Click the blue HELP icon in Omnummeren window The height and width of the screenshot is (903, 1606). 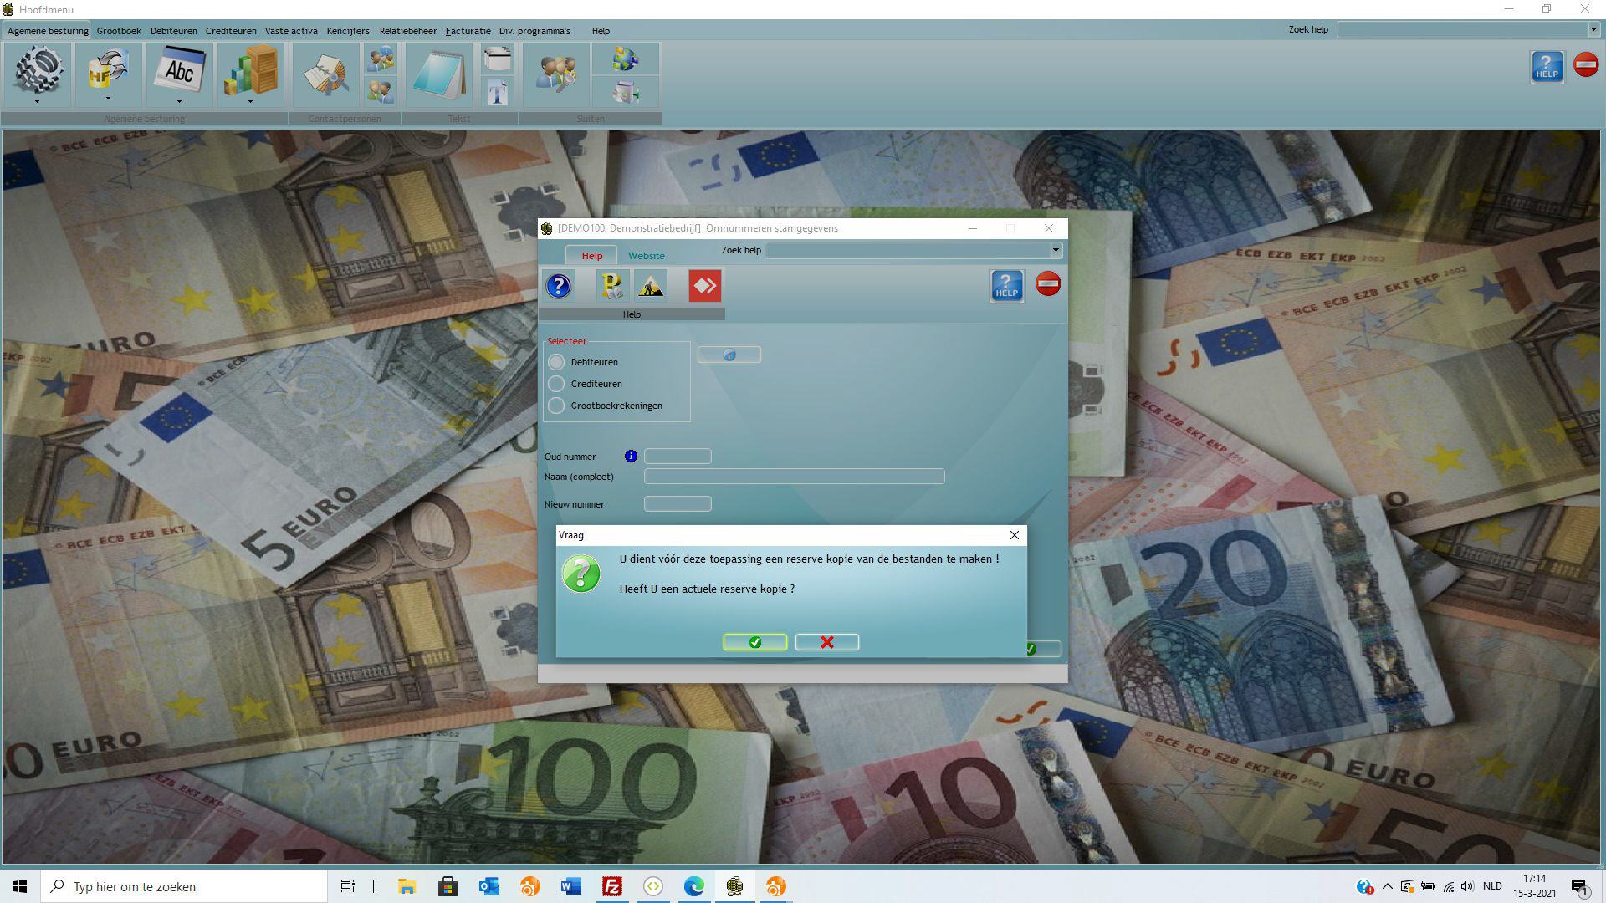(x=1006, y=286)
